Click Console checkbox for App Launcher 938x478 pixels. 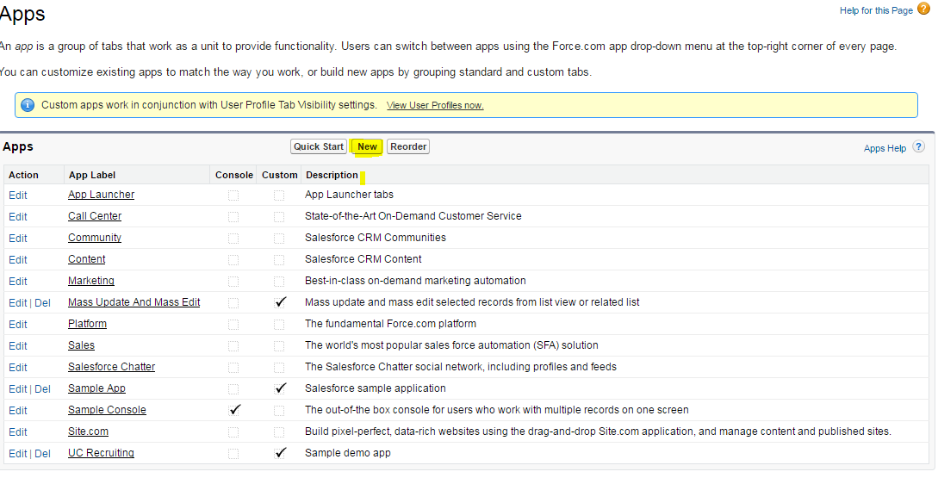click(233, 195)
